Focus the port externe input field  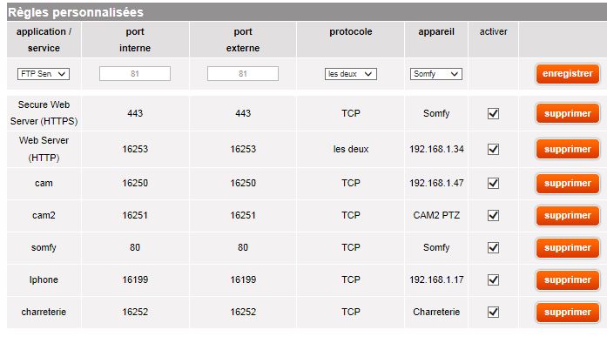point(243,74)
